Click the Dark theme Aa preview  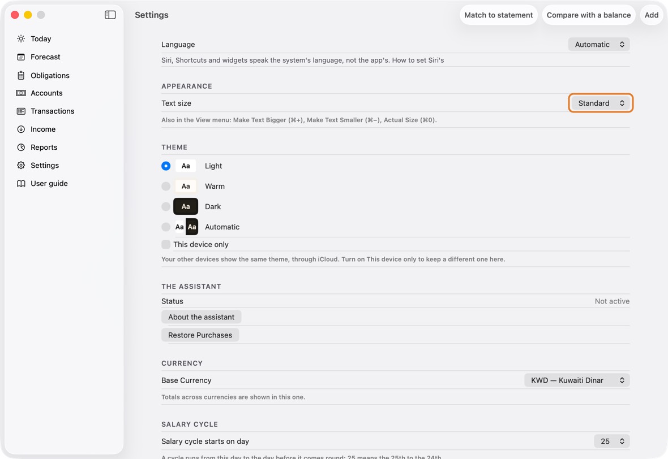click(186, 207)
